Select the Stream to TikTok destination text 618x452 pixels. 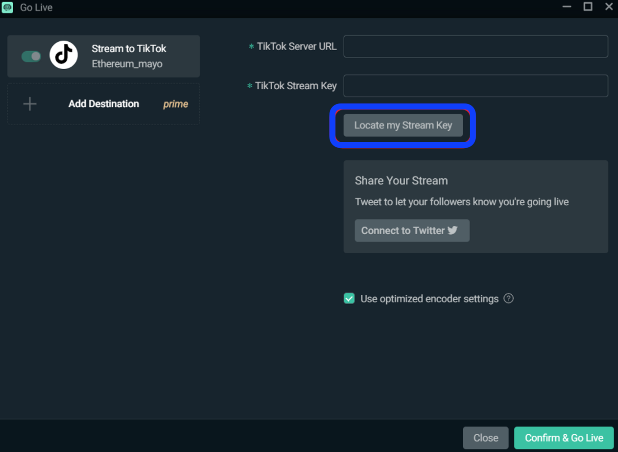(129, 48)
